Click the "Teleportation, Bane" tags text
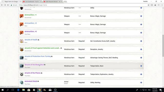Viewport: 164px width, 92px height. (x=97, y=66)
